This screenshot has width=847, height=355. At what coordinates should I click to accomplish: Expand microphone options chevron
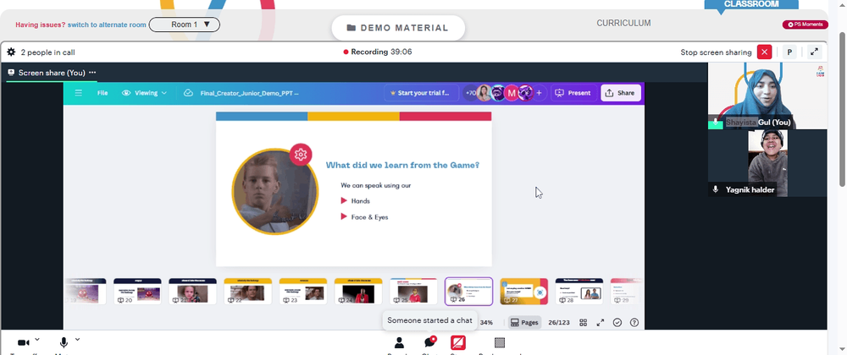tap(77, 340)
